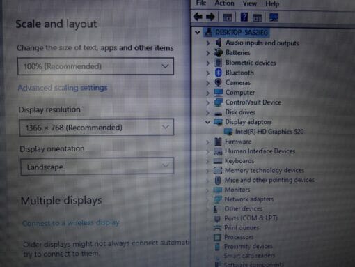Viewport: 355px width, 267px height.
Task: Open the Landscape orientation dropdown
Action: pyautogui.click(x=97, y=167)
